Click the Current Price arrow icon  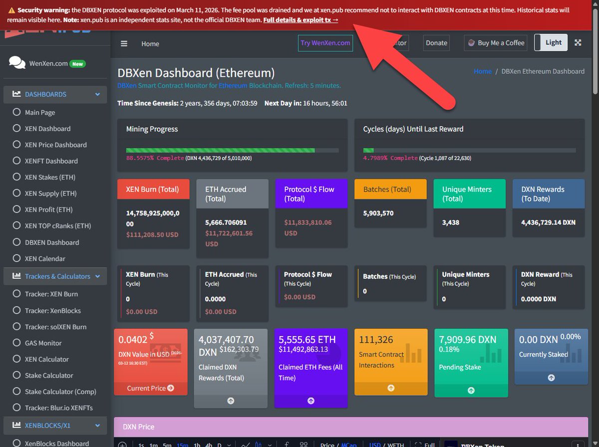pyautogui.click(x=171, y=388)
